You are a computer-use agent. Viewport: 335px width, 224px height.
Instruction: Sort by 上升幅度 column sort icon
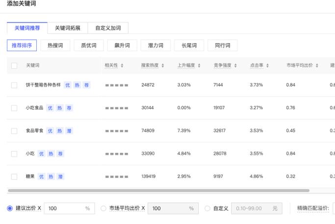pyautogui.click(x=199, y=66)
